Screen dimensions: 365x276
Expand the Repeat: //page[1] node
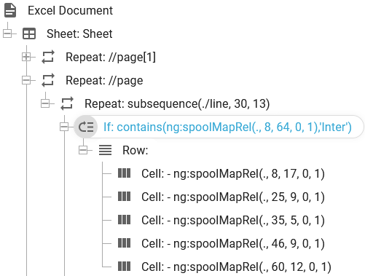pos(26,57)
